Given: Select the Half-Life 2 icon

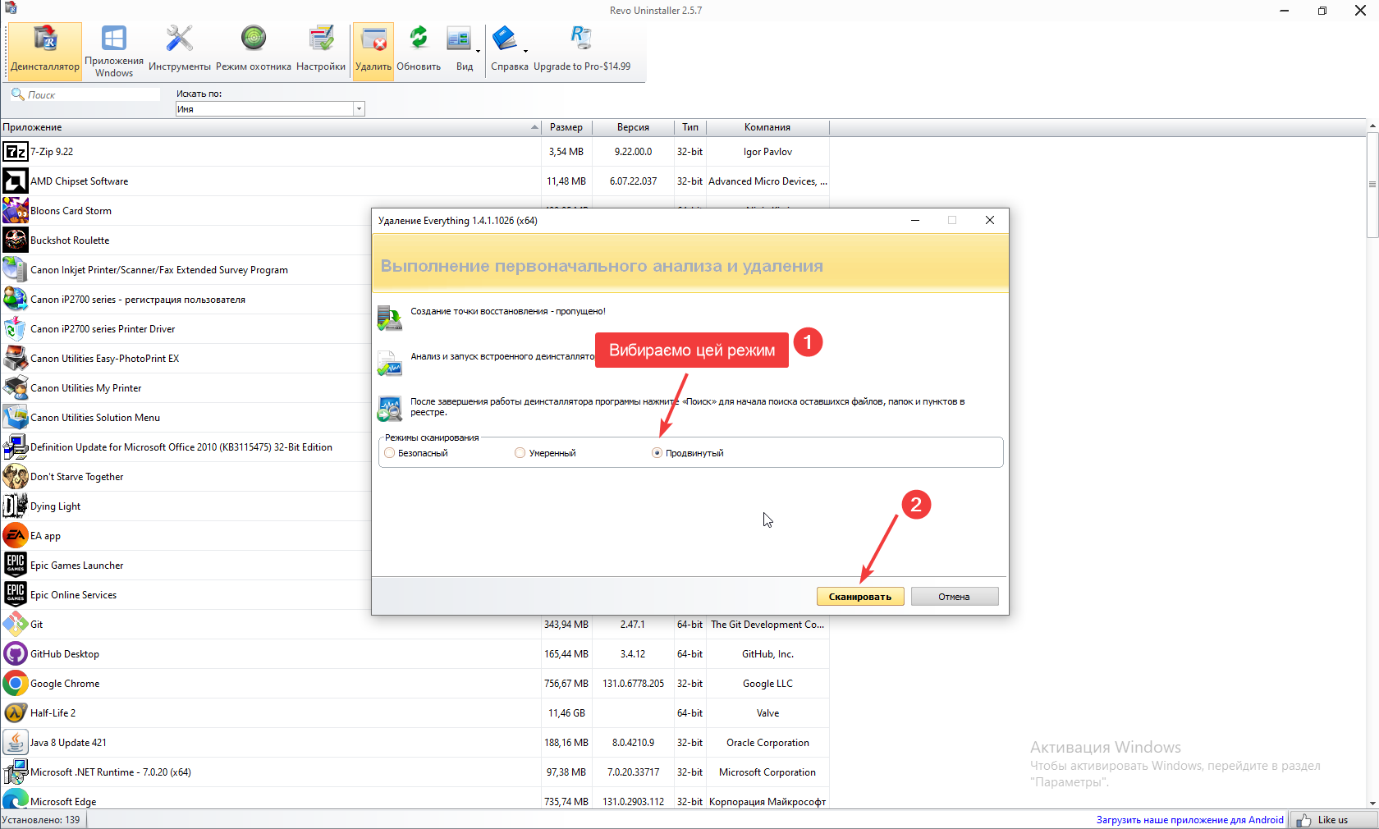Looking at the screenshot, I should [x=16, y=713].
